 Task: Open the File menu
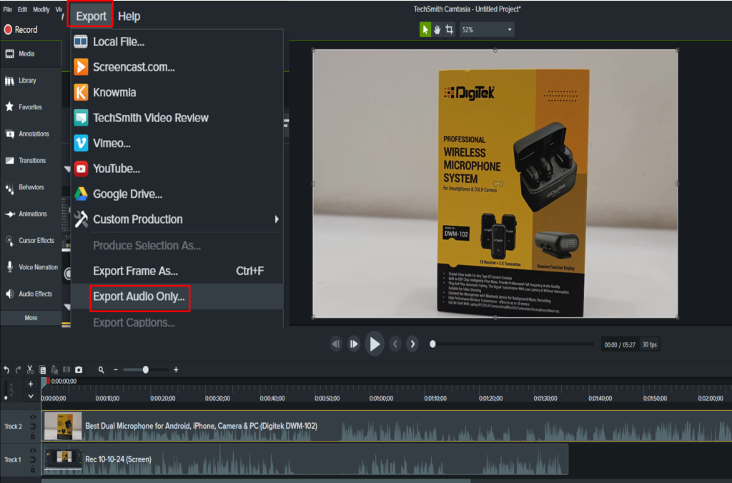point(7,9)
